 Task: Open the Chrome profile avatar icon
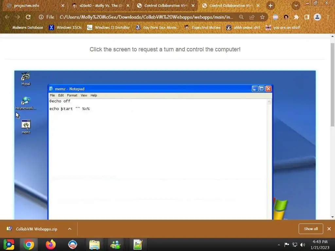pos(317,17)
